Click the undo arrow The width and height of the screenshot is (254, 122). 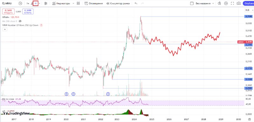[x=136, y=3]
